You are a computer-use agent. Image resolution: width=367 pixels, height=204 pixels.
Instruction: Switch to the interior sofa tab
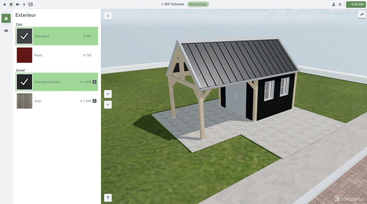point(6,31)
